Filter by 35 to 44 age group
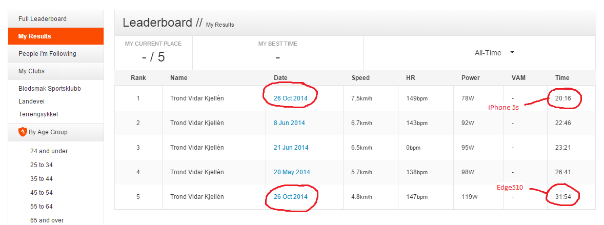This screenshot has height=225, width=604. coord(41,179)
